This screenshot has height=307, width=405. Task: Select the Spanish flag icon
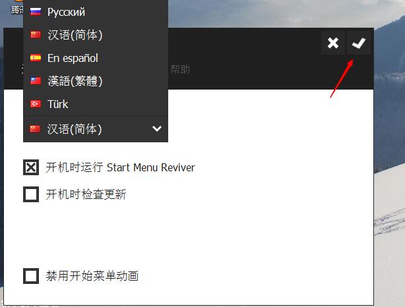pos(36,58)
